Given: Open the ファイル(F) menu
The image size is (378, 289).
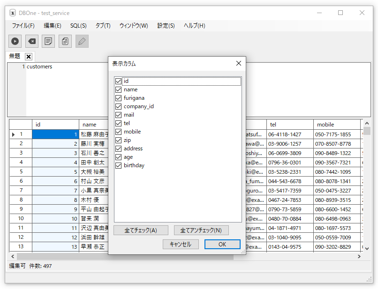Looking at the screenshot, I should pos(23,26).
